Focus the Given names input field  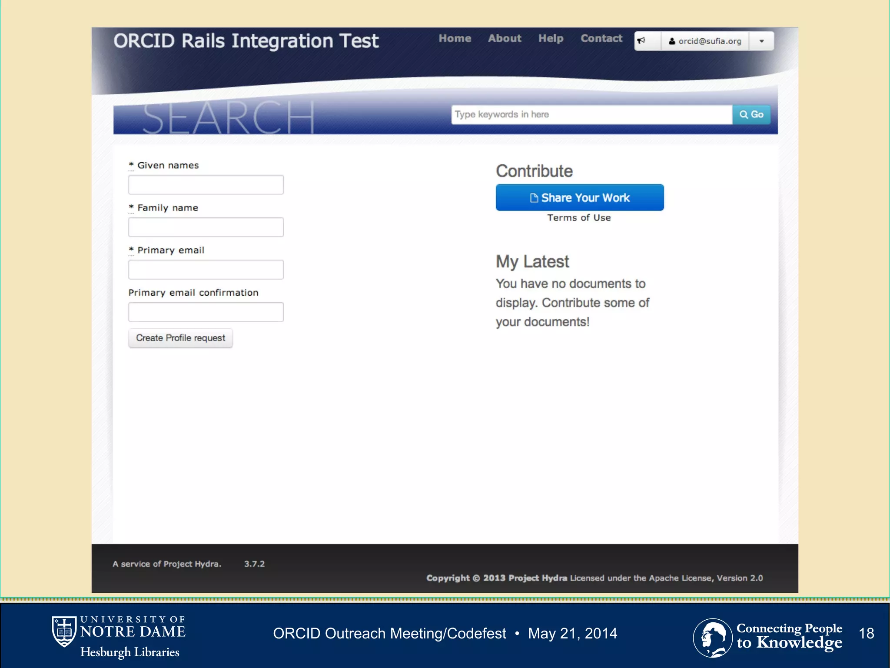coord(206,185)
